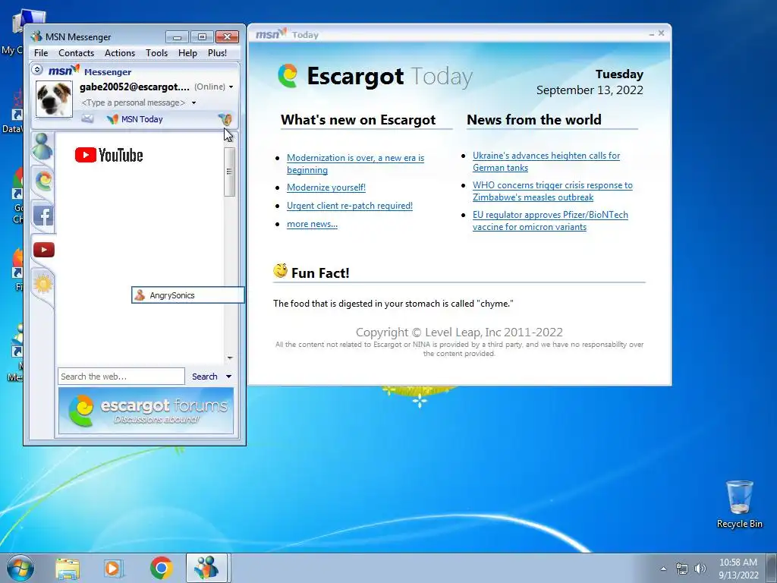Expand the personal message dropdown arrow
This screenshot has height=583, width=777.
[193, 103]
